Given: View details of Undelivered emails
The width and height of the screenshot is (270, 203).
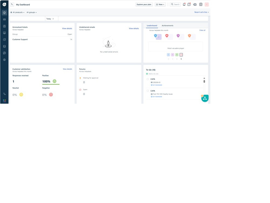Looking at the screenshot, I should [x=134, y=28].
